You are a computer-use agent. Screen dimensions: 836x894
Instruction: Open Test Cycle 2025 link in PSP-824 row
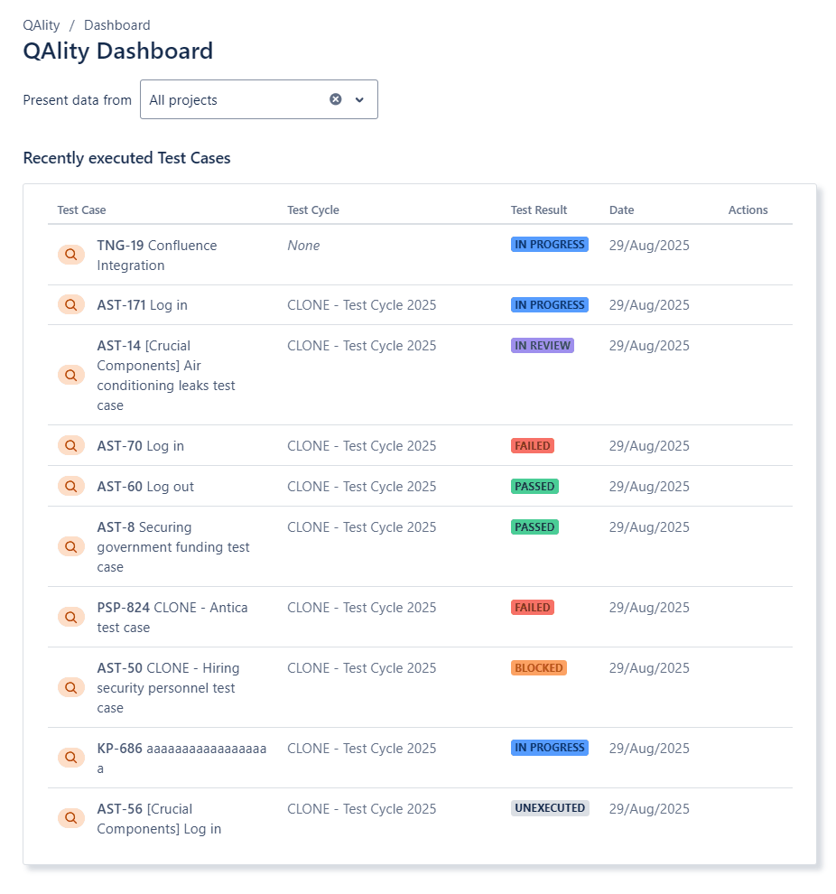[x=361, y=607]
